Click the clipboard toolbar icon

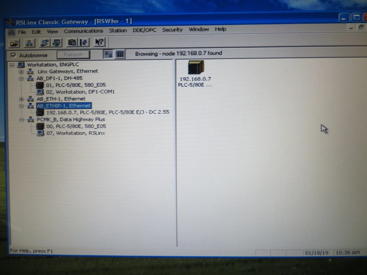click(72, 43)
